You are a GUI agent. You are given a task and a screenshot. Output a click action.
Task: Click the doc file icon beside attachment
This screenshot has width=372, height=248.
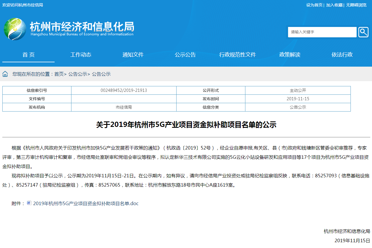[x=29, y=203]
